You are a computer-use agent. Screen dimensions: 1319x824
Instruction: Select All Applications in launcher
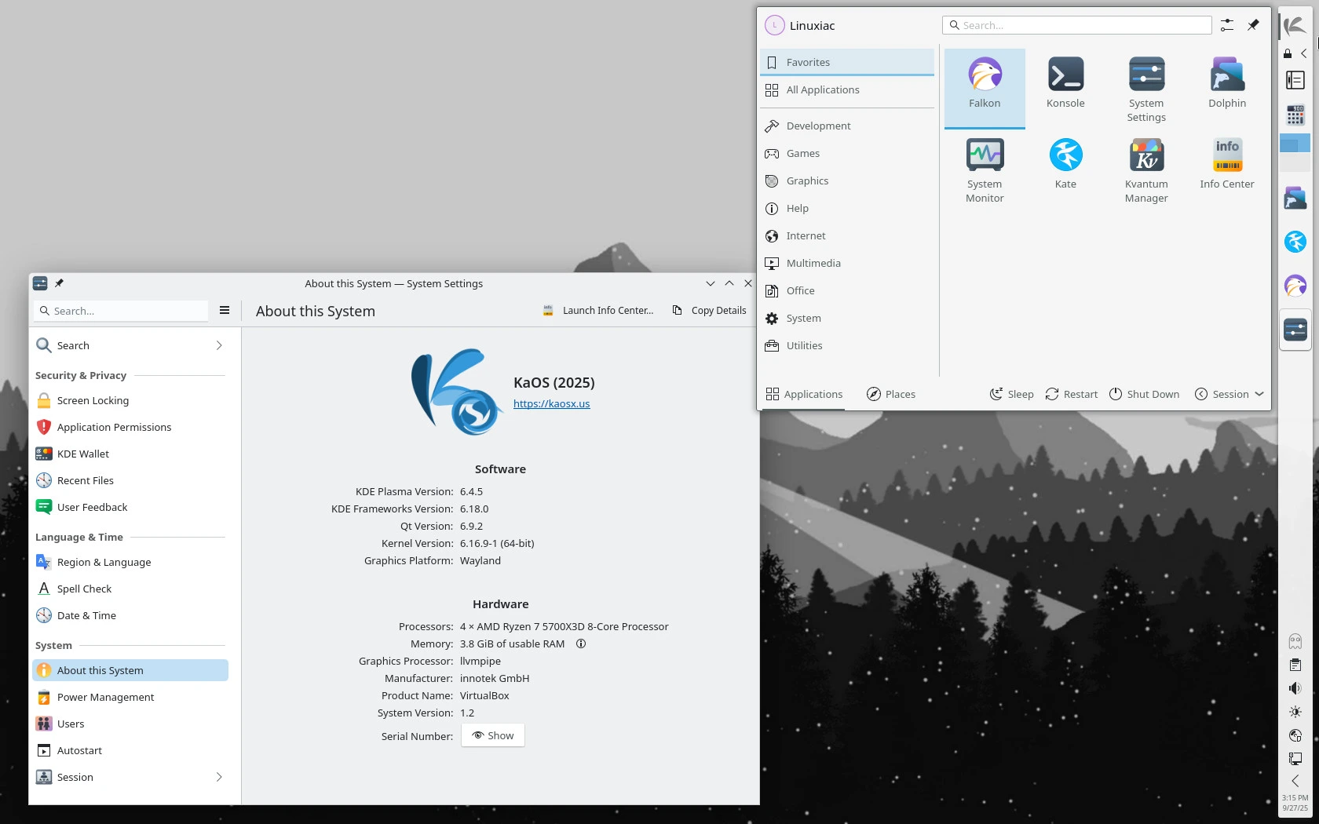pos(847,89)
